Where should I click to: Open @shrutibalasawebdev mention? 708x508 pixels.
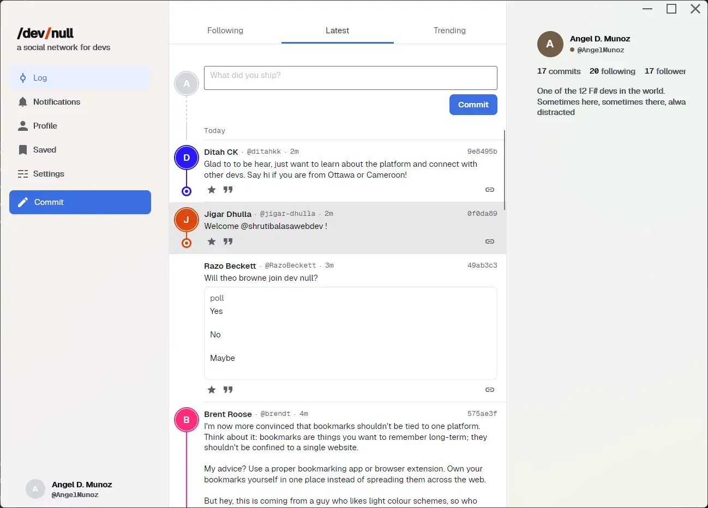(282, 226)
